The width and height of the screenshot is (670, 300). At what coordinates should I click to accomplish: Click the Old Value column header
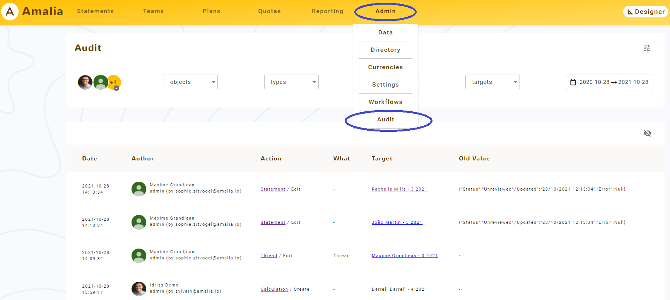pyautogui.click(x=475, y=159)
